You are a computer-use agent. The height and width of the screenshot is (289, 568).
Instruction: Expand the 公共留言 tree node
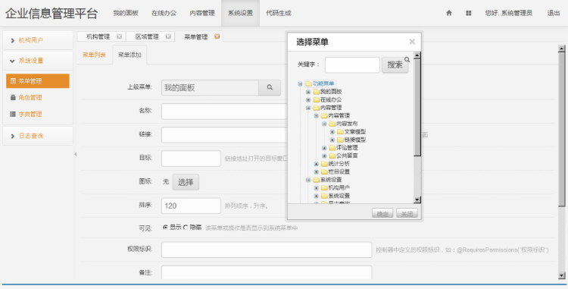click(x=324, y=155)
